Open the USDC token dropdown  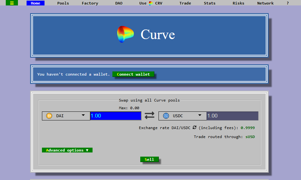tap(183, 116)
